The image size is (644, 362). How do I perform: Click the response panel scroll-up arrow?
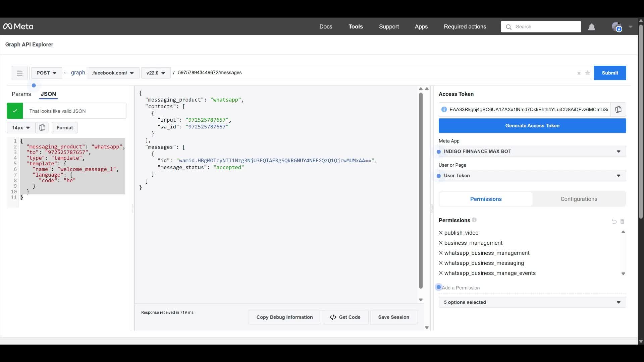point(421,89)
